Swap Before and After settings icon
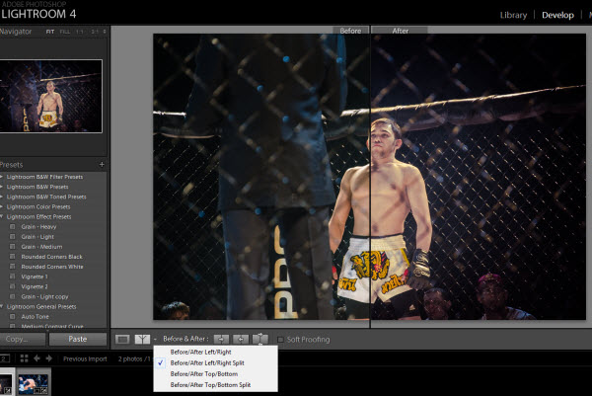The height and width of the screenshot is (396, 592). point(260,340)
